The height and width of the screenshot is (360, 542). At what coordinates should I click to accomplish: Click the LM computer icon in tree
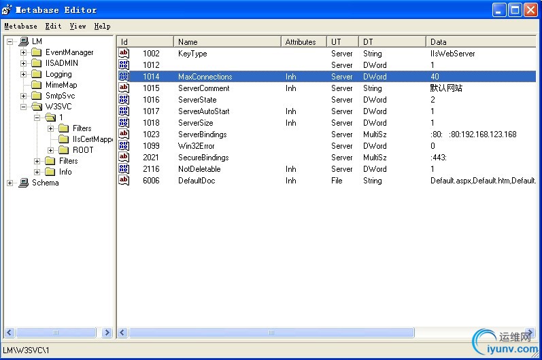[x=24, y=41]
